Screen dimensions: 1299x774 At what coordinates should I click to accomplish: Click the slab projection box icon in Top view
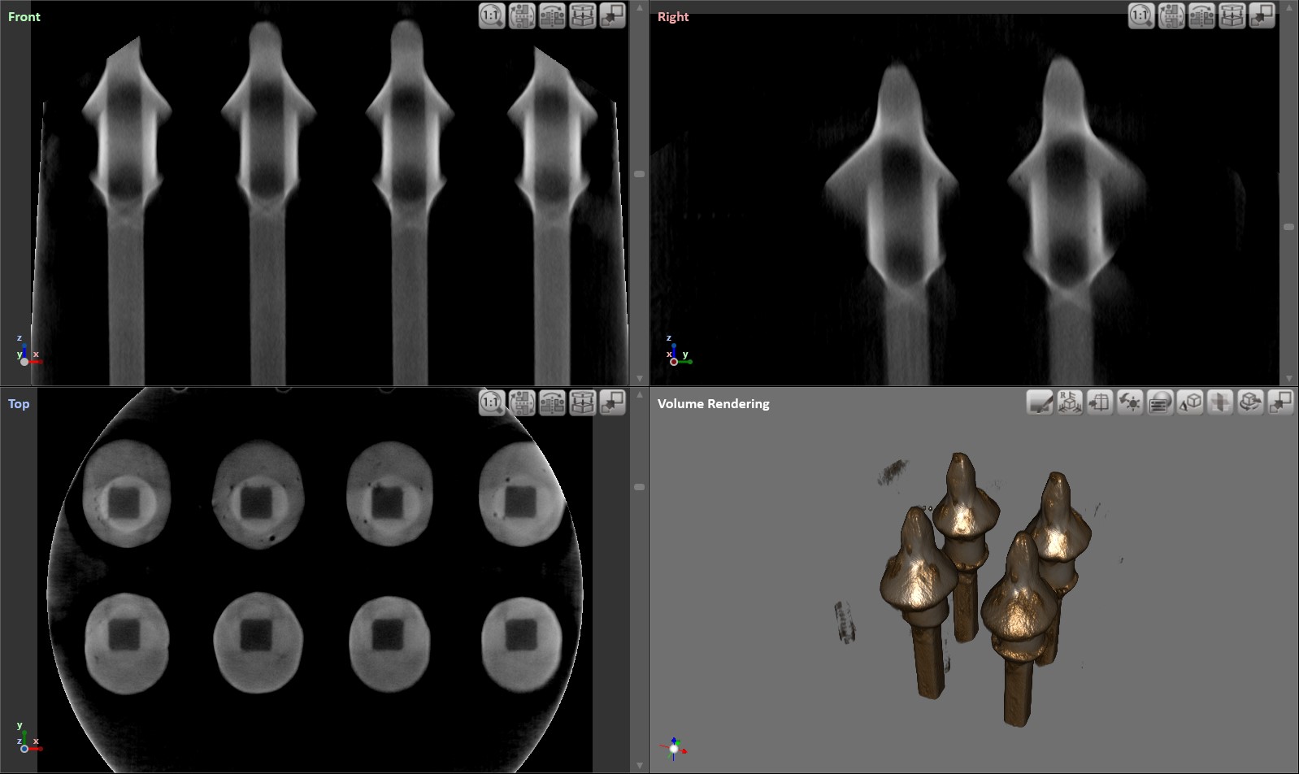tap(582, 402)
